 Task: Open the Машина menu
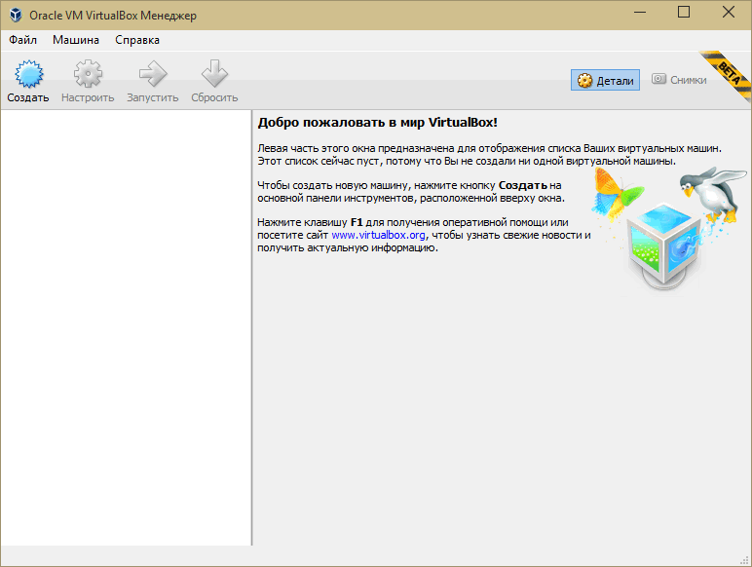point(76,40)
